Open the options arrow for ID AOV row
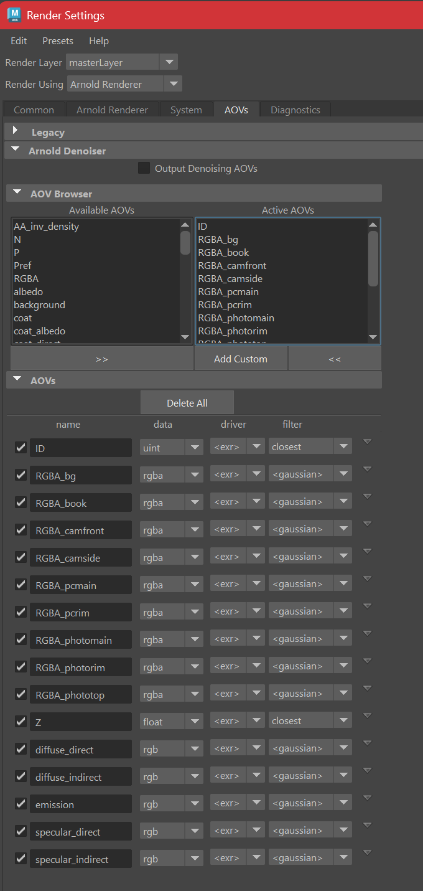Screen dimensions: 423x891 click(367, 441)
